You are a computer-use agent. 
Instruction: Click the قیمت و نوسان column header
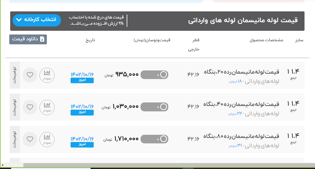[x=152, y=40]
